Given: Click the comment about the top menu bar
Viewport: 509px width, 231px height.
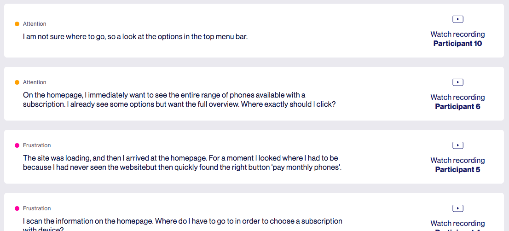Looking at the screenshot, I should (x=135, y=37).
